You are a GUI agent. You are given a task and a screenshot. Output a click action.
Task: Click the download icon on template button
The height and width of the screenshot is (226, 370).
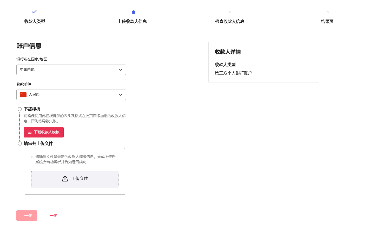(x=30, y=132)
